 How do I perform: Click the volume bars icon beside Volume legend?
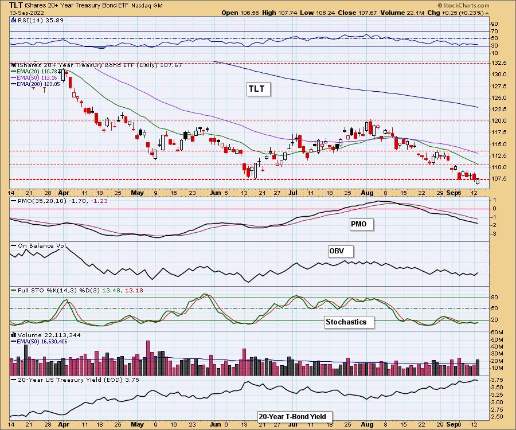point(14,335)
